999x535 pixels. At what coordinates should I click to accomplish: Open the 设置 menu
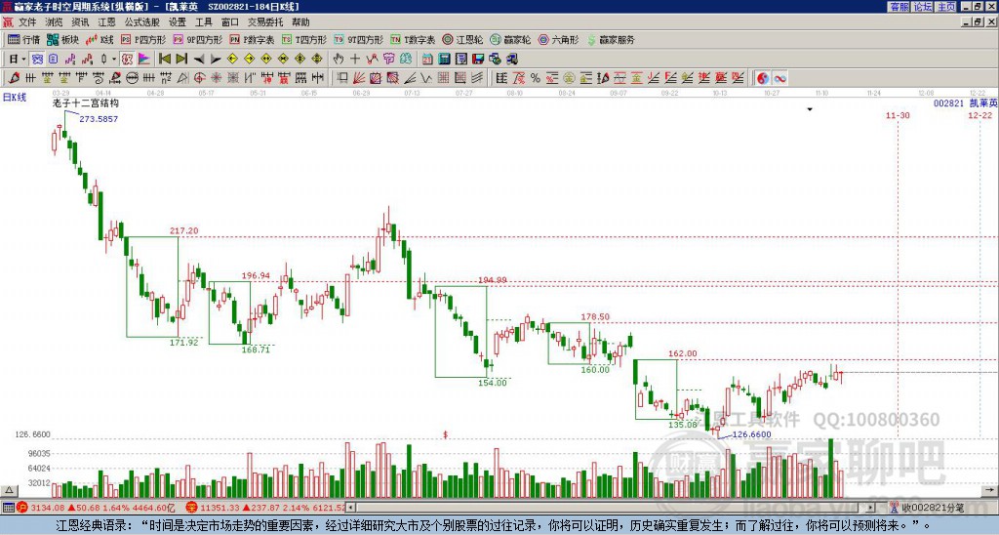178,22
